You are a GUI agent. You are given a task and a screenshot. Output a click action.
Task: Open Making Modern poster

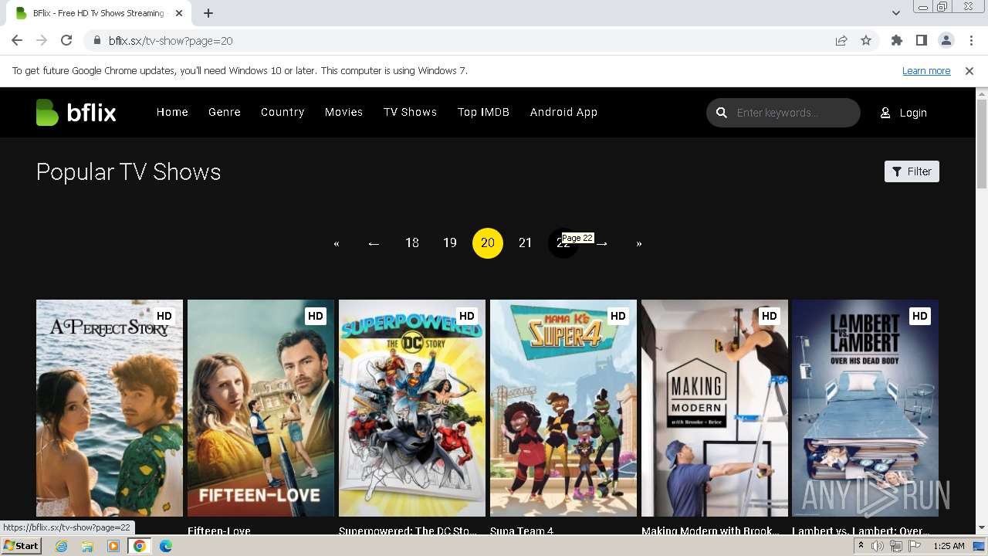point(715,408)
